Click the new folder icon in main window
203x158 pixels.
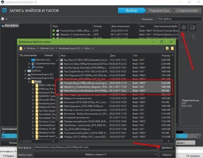[193, 27]
